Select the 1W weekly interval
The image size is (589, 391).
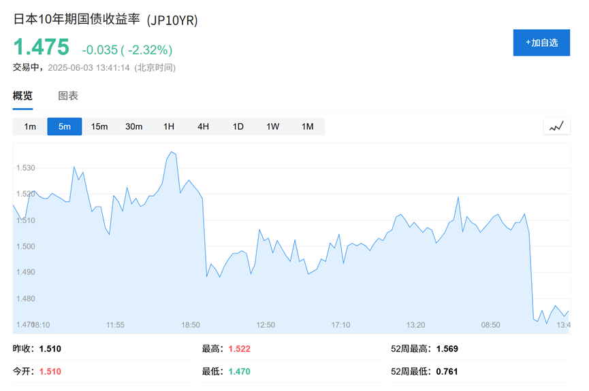click(x=273, y=126)
